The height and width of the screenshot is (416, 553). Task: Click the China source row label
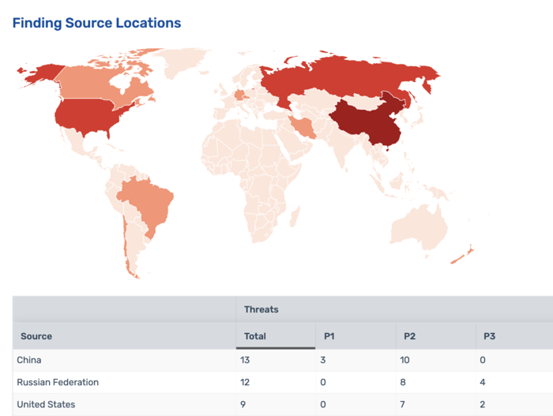(29, 360)
